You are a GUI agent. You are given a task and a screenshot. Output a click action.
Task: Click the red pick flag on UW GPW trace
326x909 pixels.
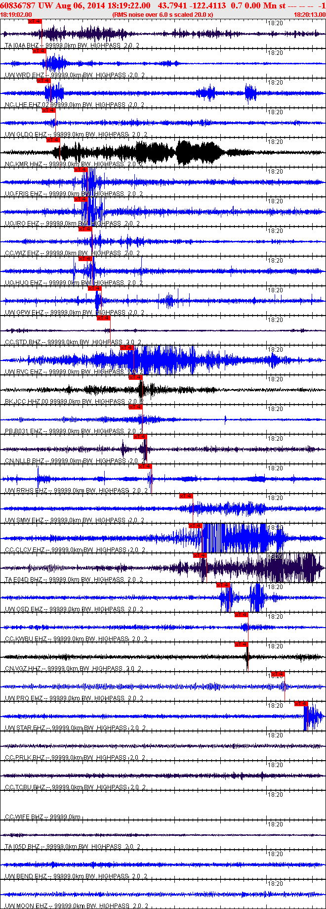coord(94,288)
